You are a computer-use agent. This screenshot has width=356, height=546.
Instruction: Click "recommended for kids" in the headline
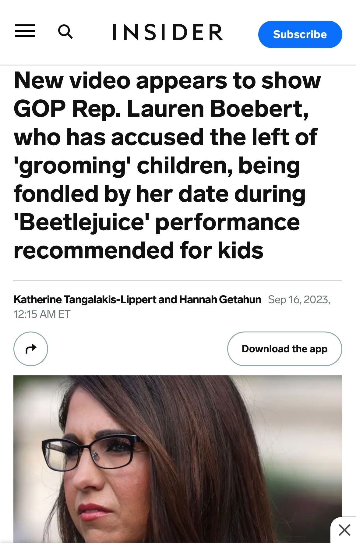[x=139, y=251]
